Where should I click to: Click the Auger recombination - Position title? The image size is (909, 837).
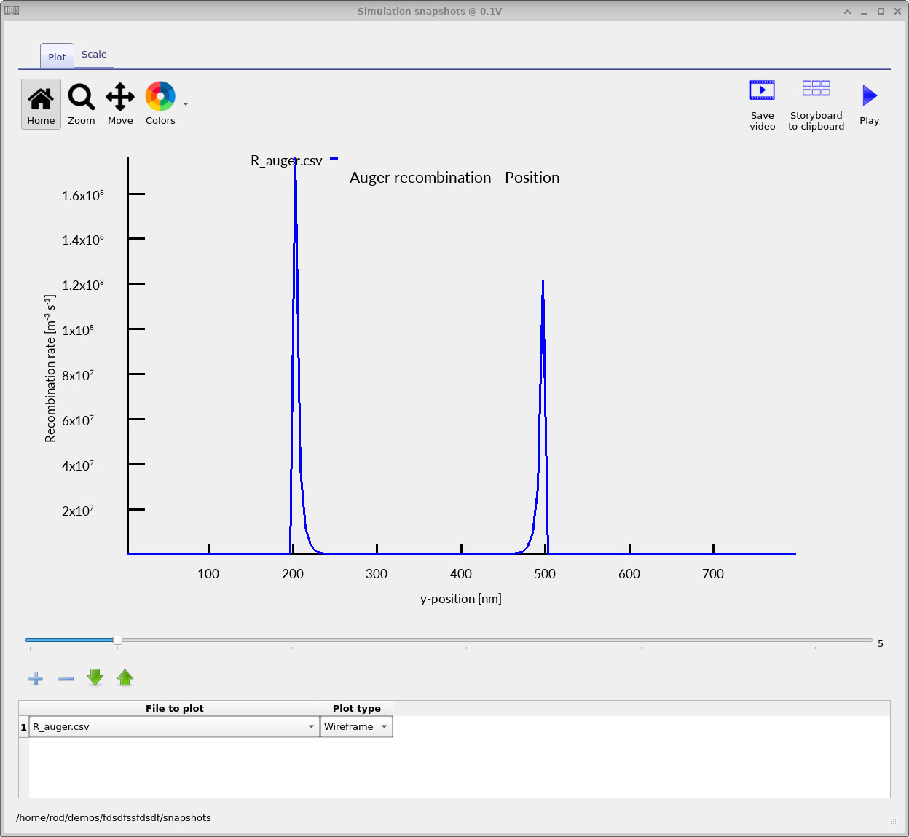pyautogui.click(x=454, y=178)
